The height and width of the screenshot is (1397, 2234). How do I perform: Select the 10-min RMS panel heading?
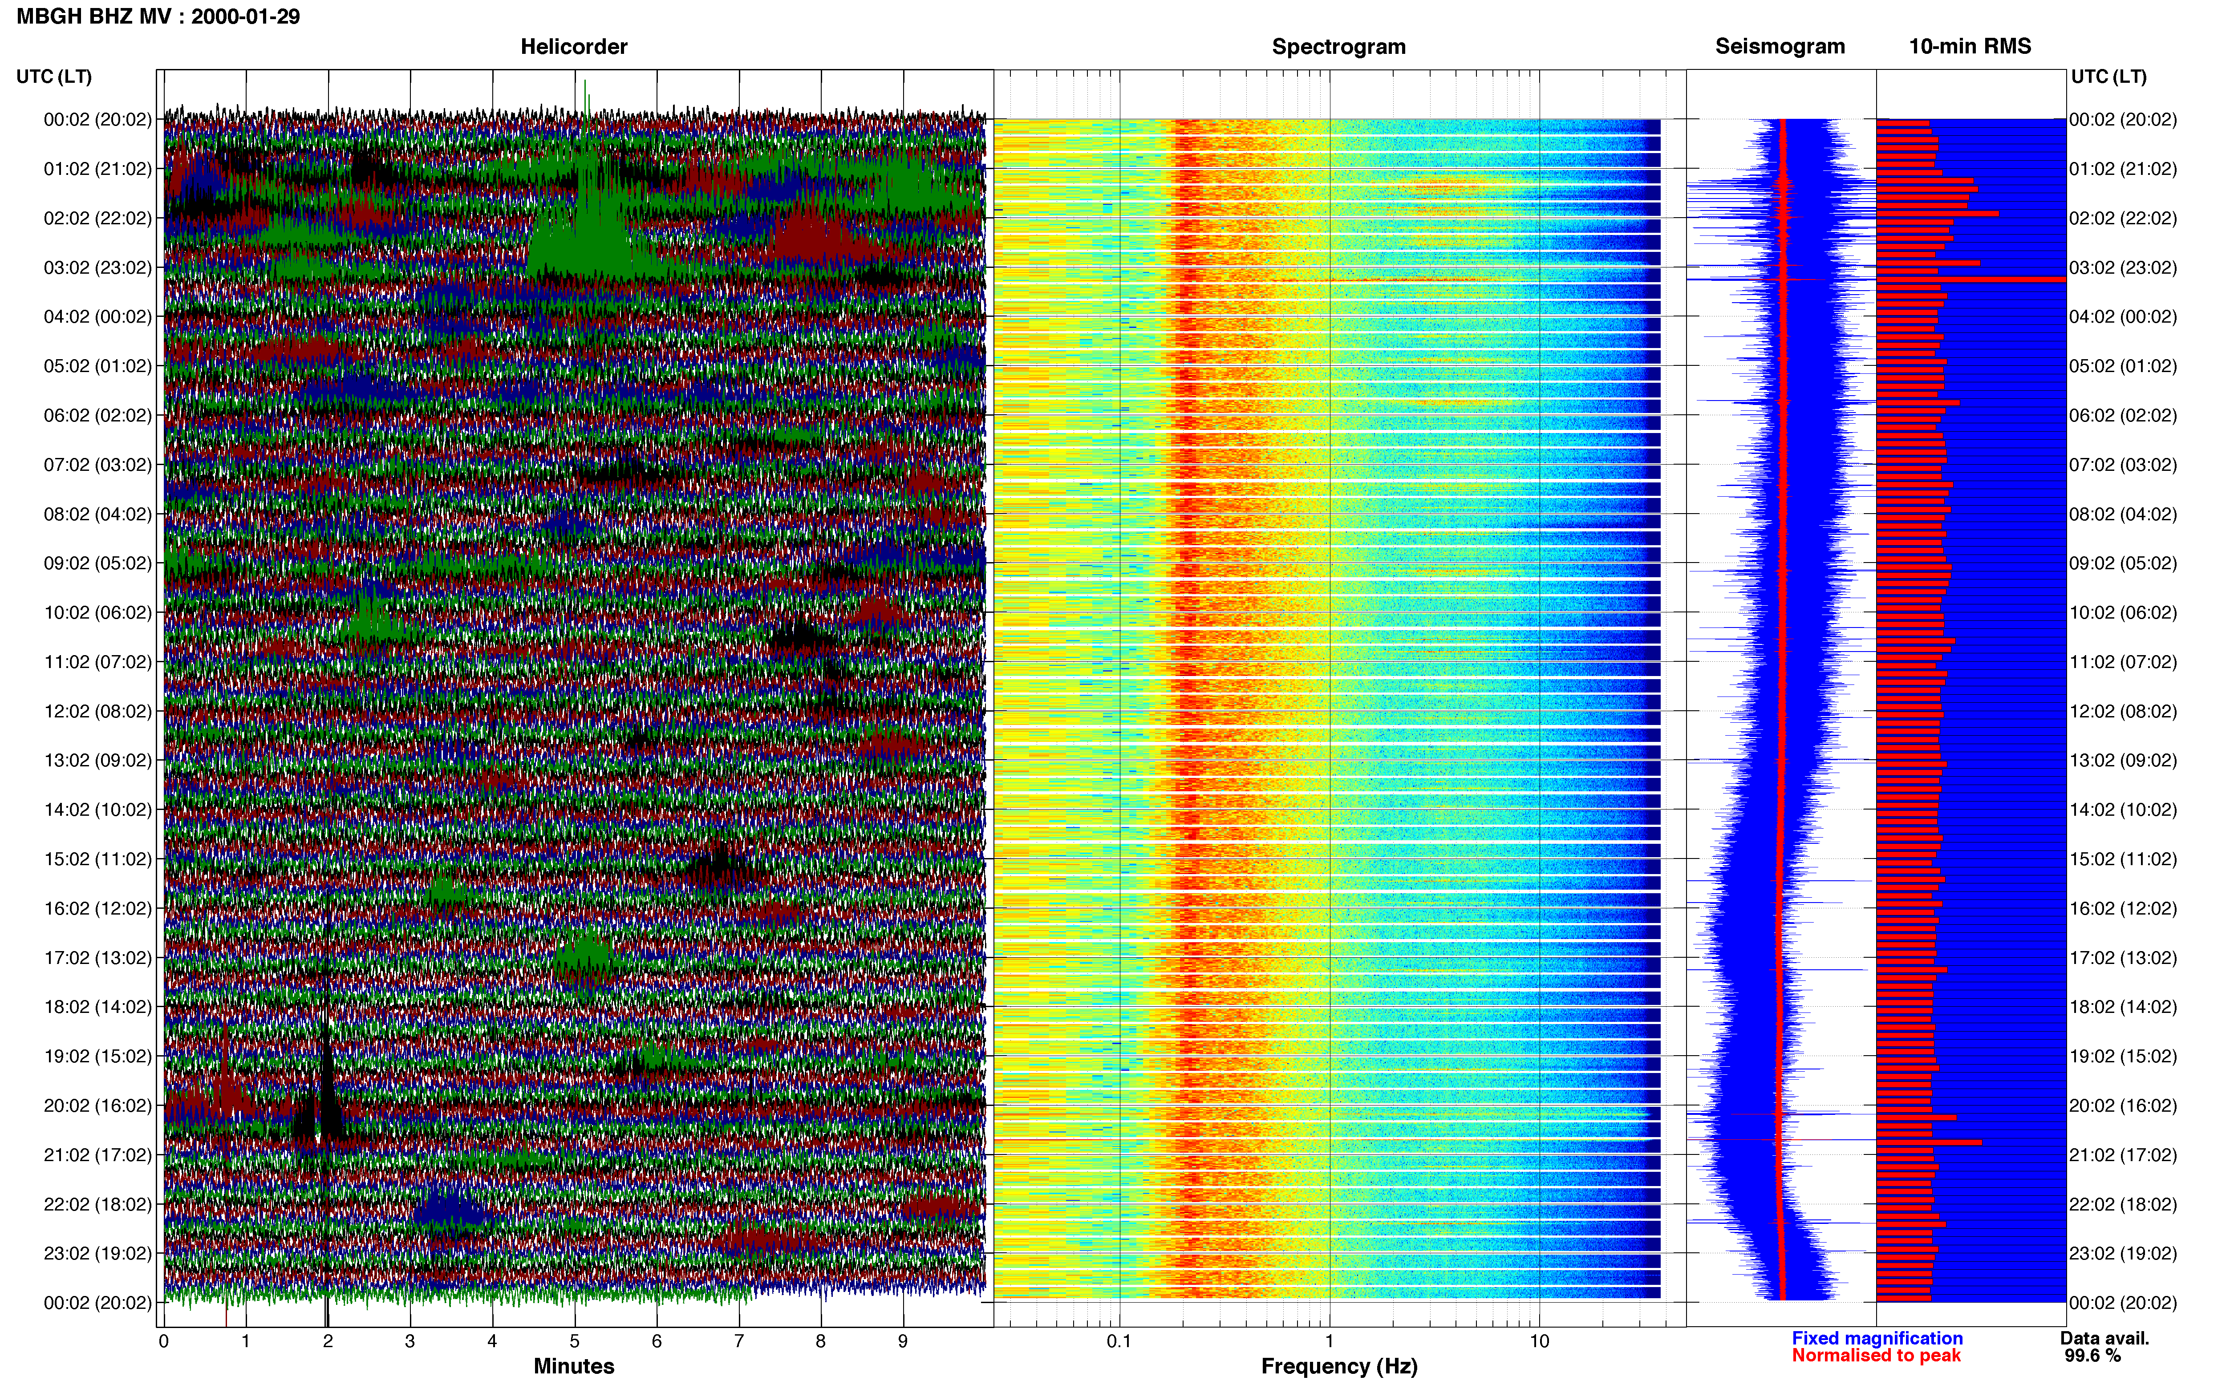(x=1970, y=46)
